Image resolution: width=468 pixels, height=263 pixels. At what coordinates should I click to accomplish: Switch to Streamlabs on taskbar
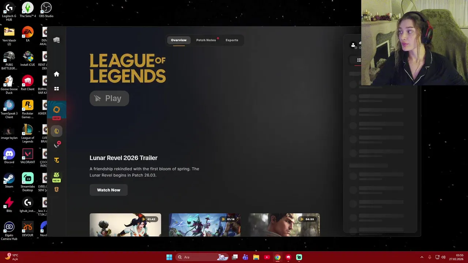click(299, 257)
